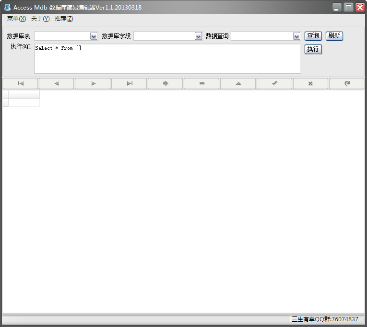Post edit checkmark button
The image size is (367, 327).
[274, 84]
